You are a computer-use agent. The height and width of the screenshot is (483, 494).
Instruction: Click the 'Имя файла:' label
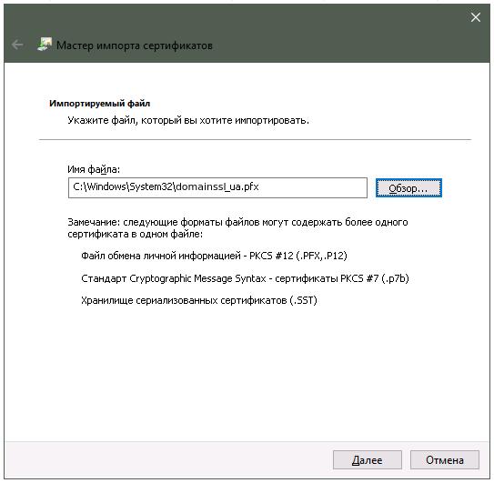pos(94,169)
